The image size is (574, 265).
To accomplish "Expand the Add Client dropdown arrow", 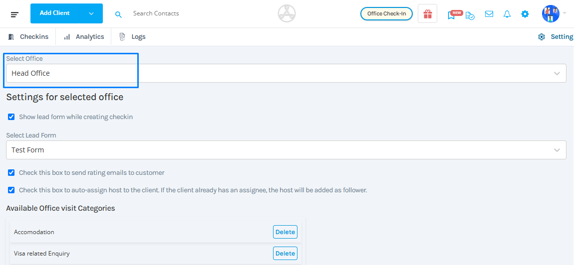I will [91, 13].
